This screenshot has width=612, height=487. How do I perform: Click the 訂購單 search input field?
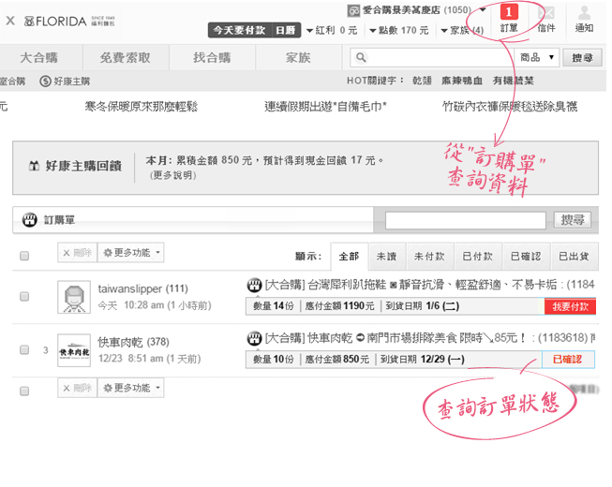click(467, 220)
